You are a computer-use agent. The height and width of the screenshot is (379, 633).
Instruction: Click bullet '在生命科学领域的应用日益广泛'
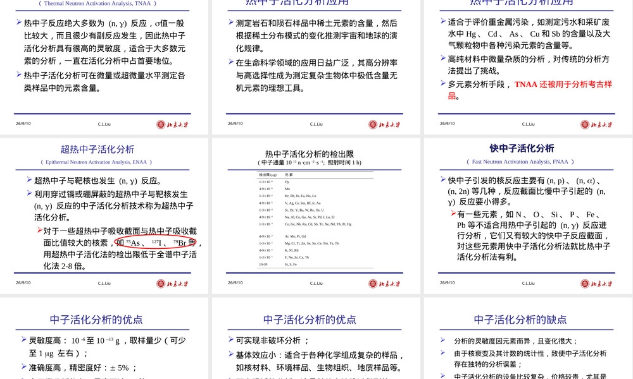(316, 75)
